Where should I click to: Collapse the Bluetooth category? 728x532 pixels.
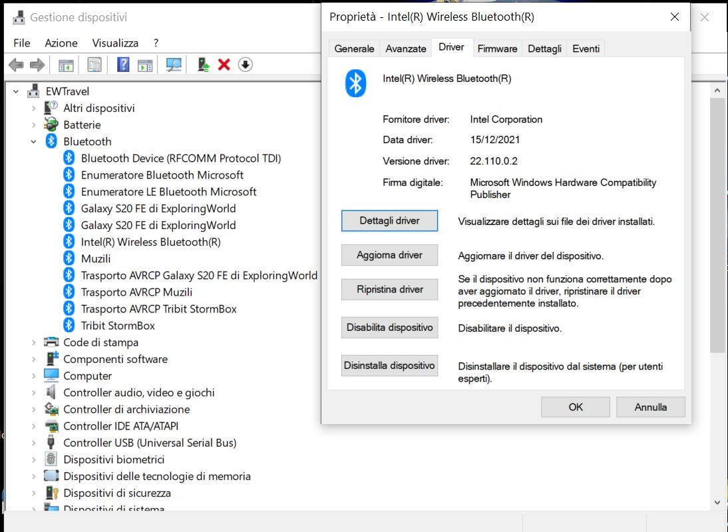33,142
